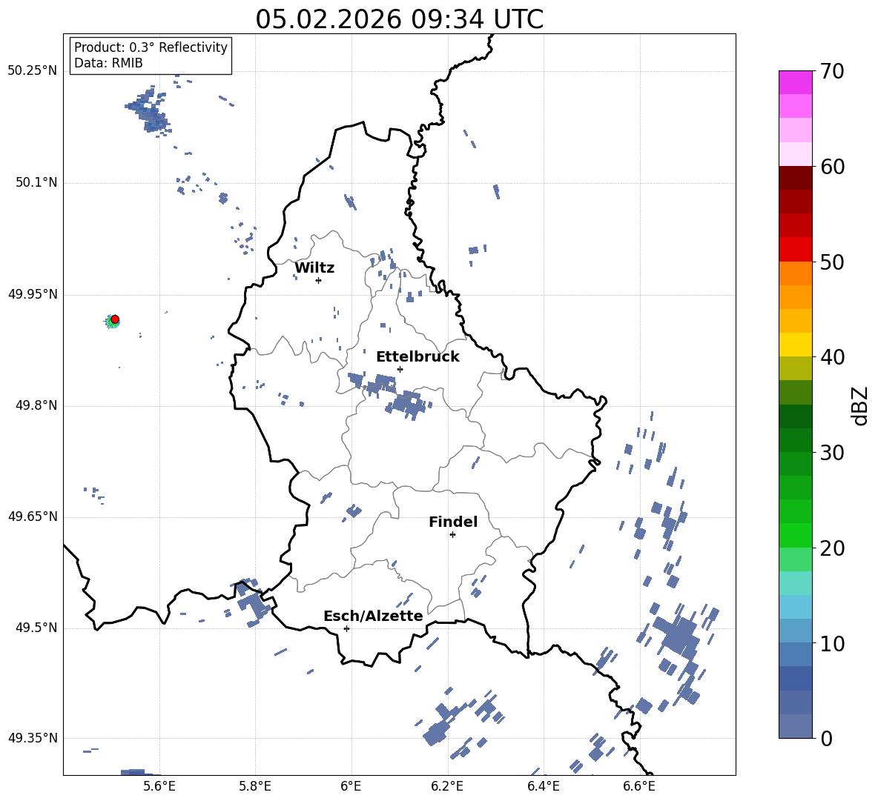The height and width of the screenshot is (801, 878).
Task: Click the 6.2°E longitude label
Action: click(x=447, y=786)
